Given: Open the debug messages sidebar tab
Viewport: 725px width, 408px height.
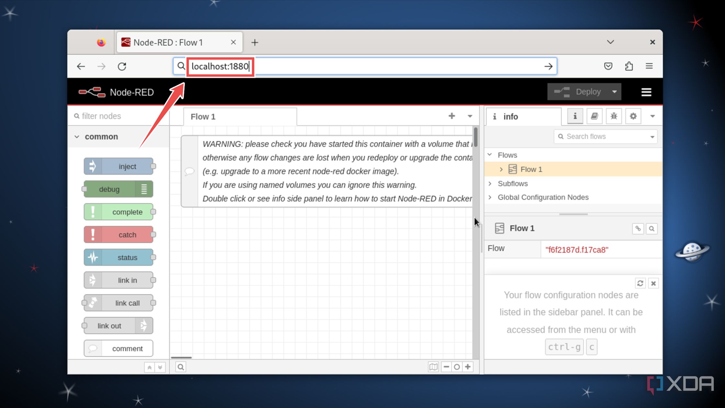Looking at the screenshot, I should click(x=614, y=116).
